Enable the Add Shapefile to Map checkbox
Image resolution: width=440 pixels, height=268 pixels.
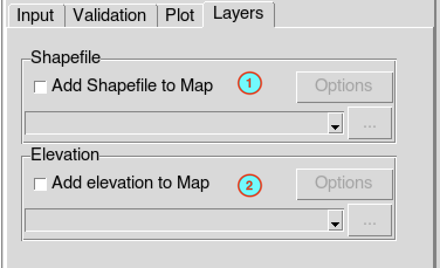pos(40,87)
